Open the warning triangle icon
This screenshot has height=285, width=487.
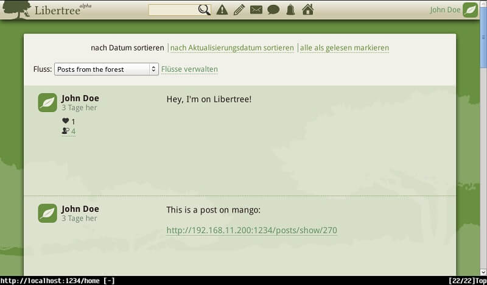pos(222,10)
